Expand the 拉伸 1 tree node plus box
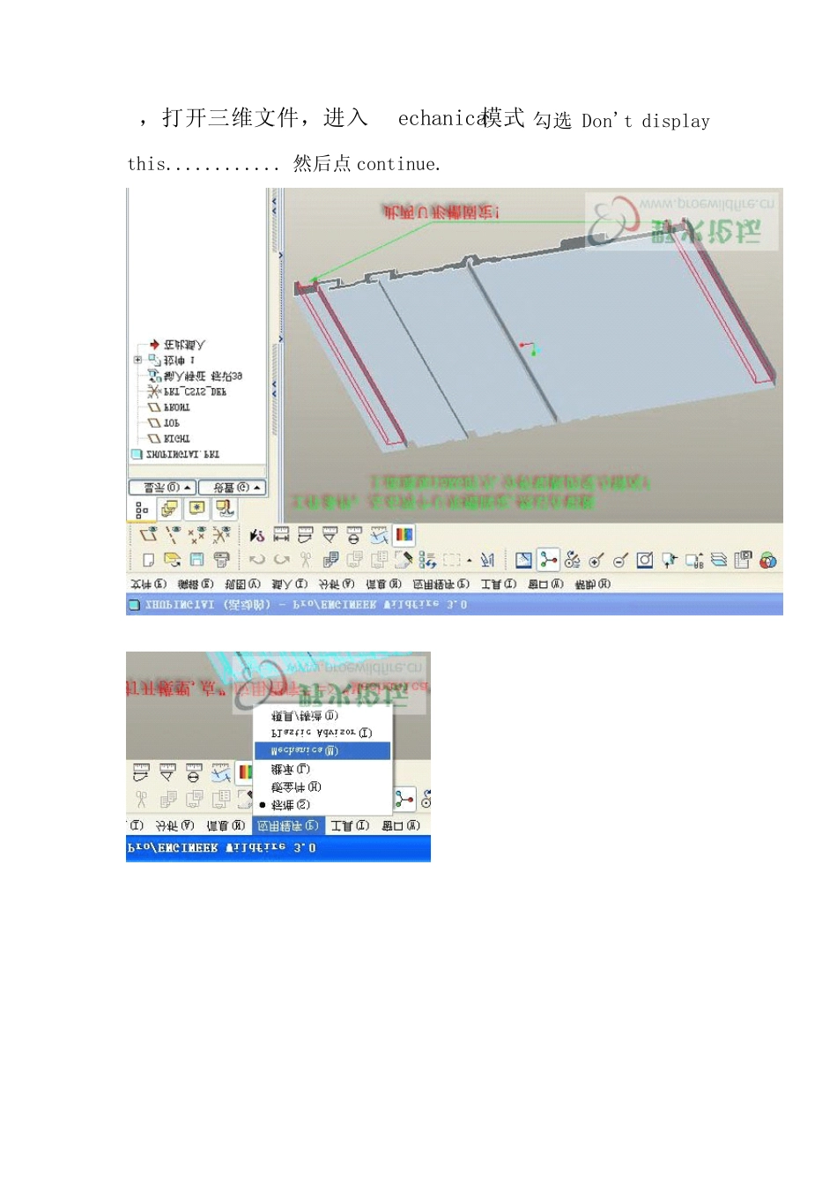The height and width of the screenshot is (1185, 837). tap(137, 360)
